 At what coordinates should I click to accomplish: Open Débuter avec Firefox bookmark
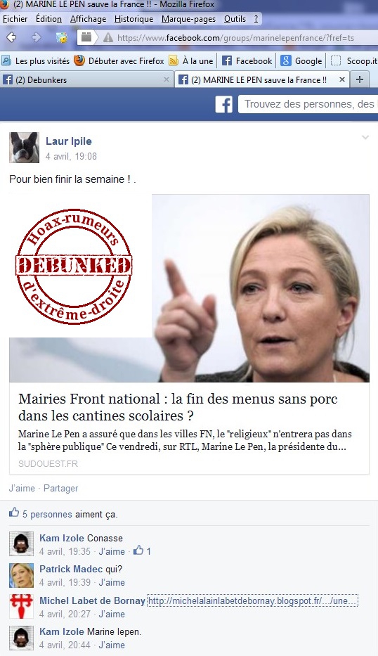[119, 60]
